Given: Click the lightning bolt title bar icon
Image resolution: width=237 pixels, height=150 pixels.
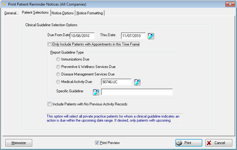Looking at the screenshot, I should click(4, 4).
